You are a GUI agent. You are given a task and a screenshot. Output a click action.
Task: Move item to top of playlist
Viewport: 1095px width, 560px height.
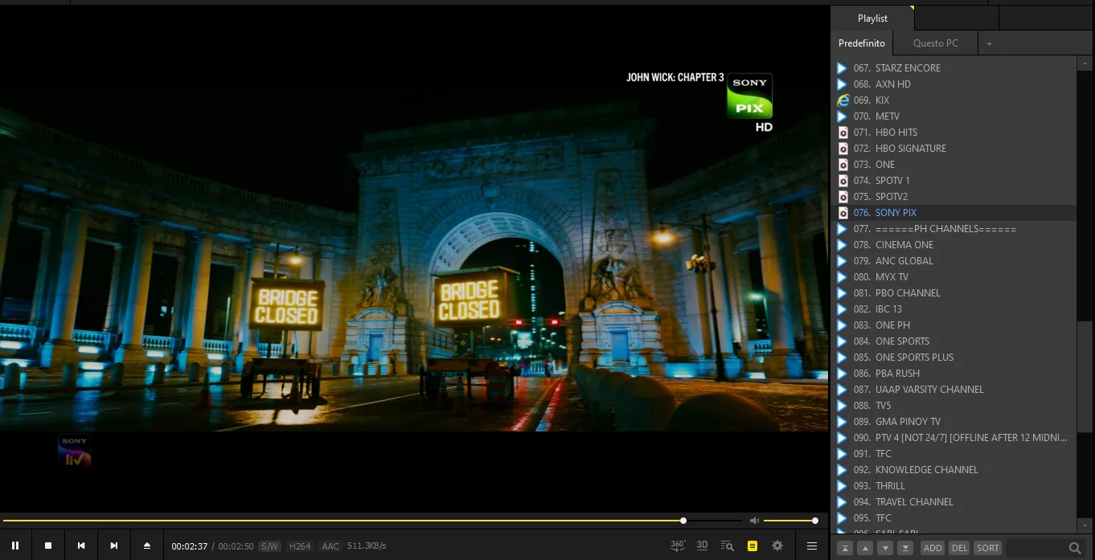845,548
